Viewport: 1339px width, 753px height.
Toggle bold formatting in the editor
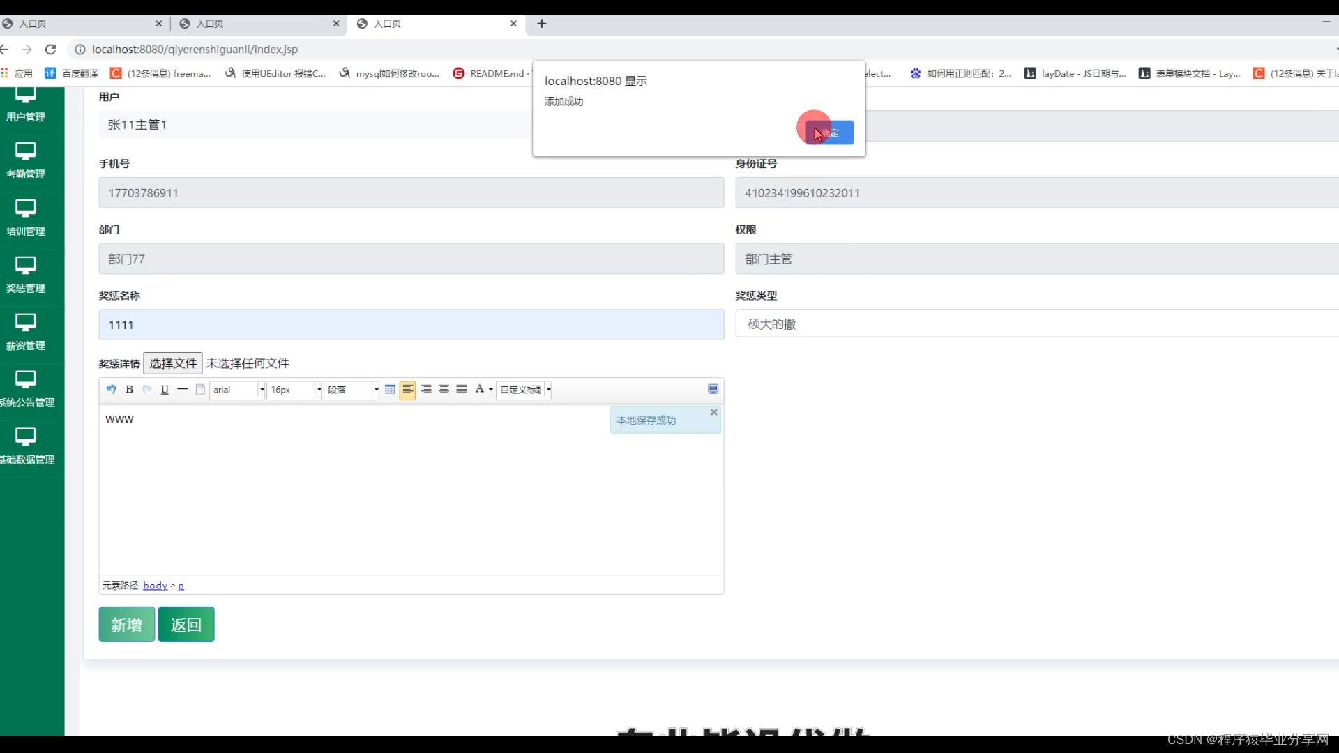pos(129,389)
